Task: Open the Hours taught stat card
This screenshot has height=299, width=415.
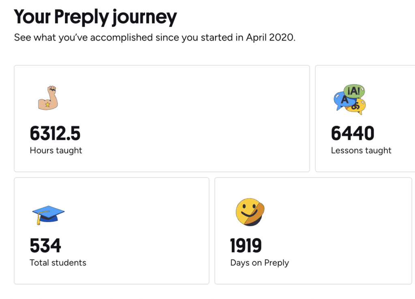Action: point(162,119)
